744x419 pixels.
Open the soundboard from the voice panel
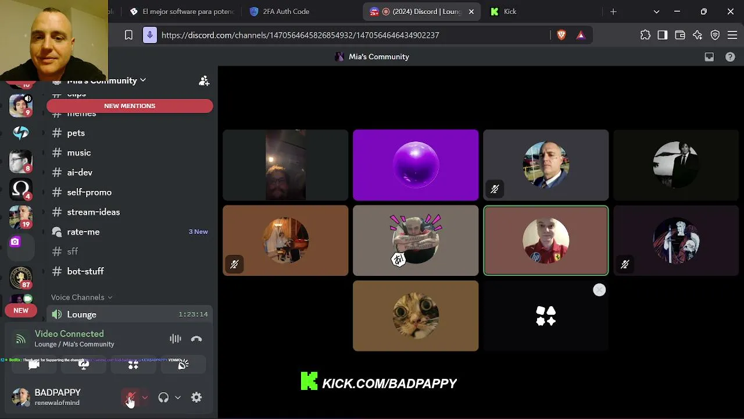[183, 364]
